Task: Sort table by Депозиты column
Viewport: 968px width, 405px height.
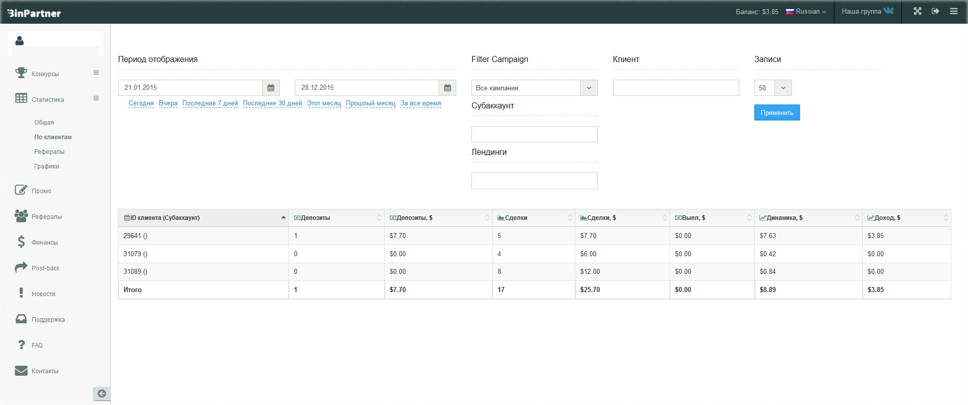Action: click(336, 218)
